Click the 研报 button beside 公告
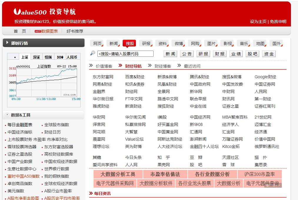The image size is (298, 200). (x=203, y=54)
